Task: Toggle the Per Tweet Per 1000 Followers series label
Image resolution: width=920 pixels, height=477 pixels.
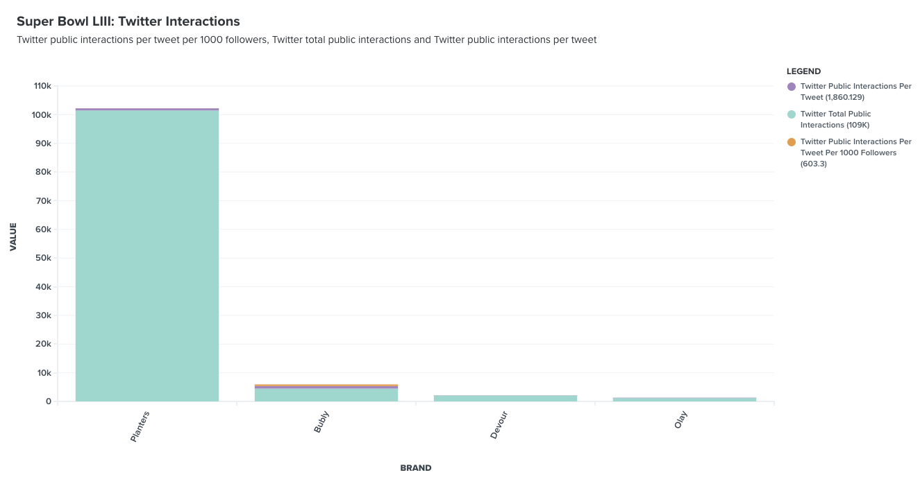Action: pyautogui.click(x=855, y=153)
